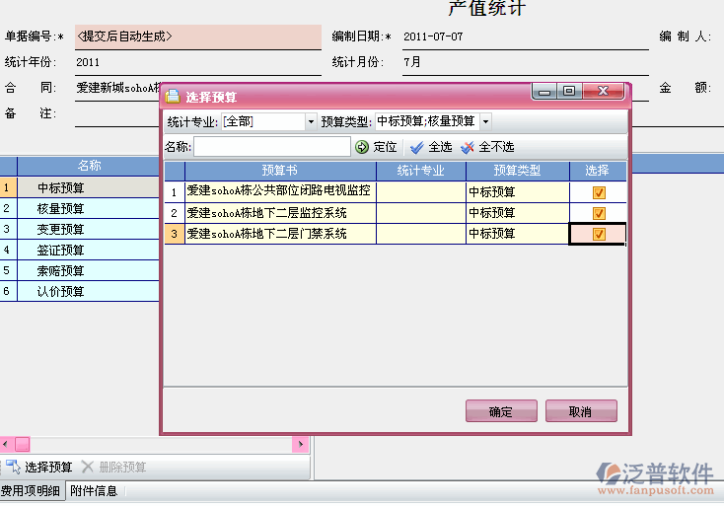Click the 选择预算 toolbar icon at bottom

point(13,467)
